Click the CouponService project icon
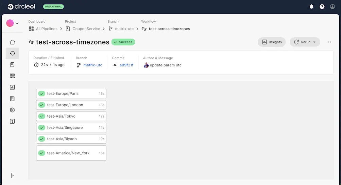 coord(68,29)
